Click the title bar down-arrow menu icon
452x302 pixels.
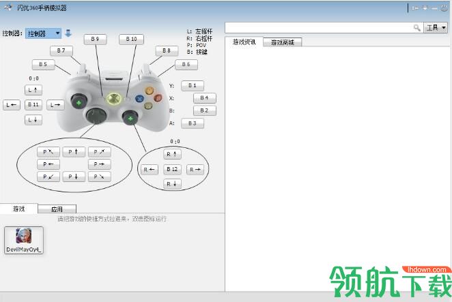[x=425, y=8]
